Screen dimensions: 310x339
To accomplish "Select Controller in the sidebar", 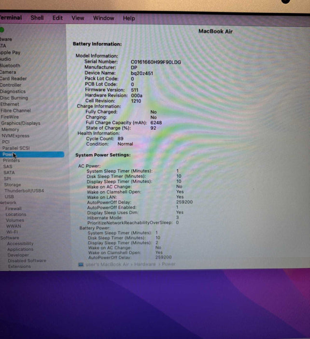I will [11, 85].
